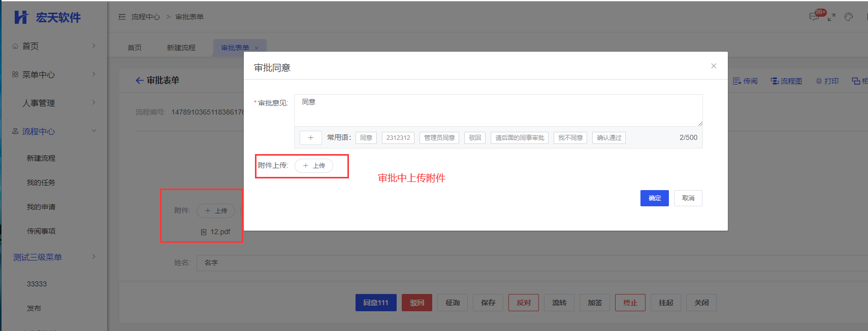868x331 pixels.
Task: Click the back arrow next to 审批表单
Action: (139, 81)
